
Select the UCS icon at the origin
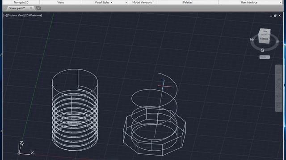pos(25,148)
